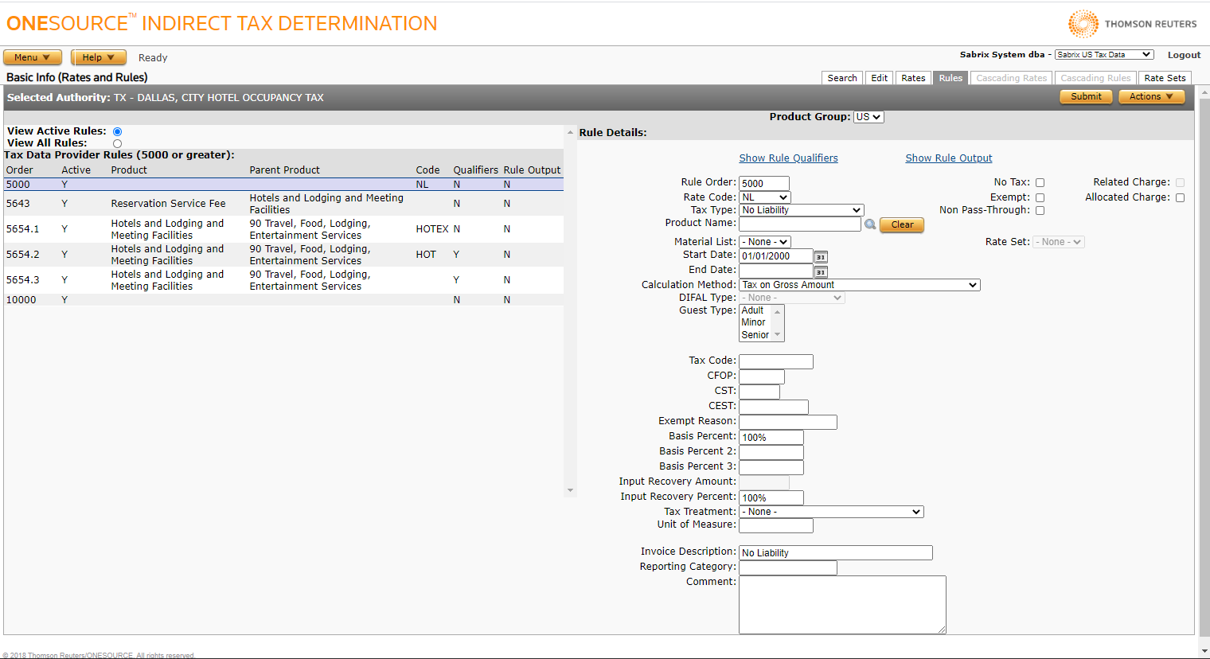
Task: Check the No Tax checkbox
Action: point(1040,183)
